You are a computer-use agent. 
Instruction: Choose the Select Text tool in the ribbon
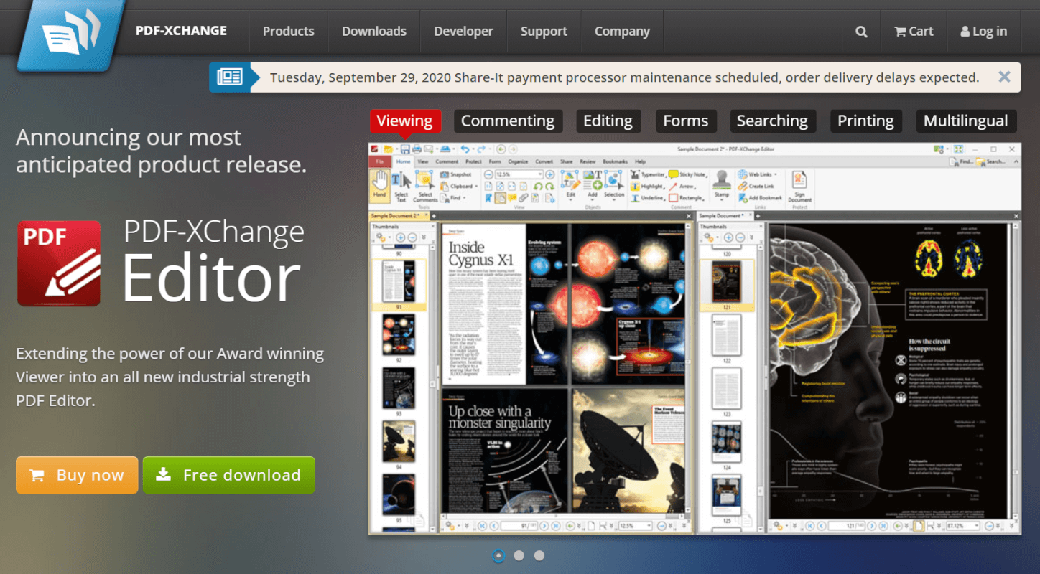tap(401, 186)
